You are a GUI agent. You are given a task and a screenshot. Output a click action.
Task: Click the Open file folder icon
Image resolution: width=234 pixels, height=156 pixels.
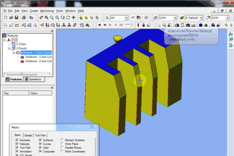[x=11, y=18]
